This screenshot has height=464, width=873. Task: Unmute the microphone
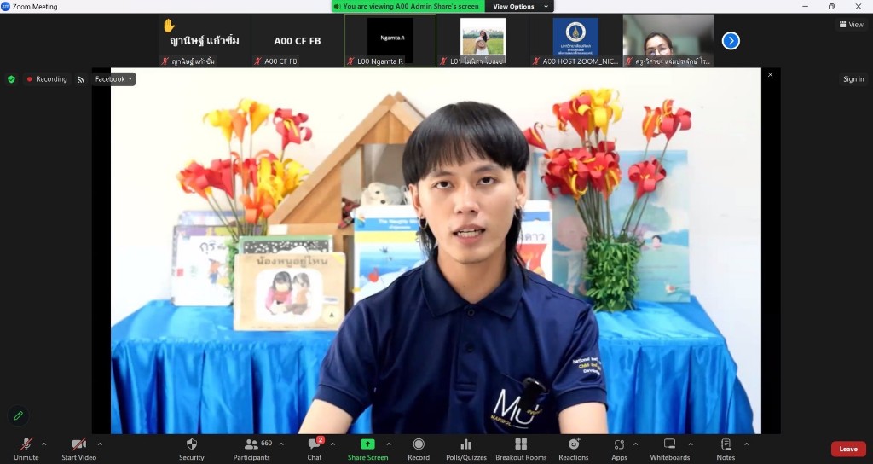pyautogui.click(x=26, y=449)
